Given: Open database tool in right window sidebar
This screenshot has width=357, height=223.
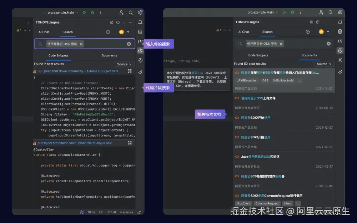Looking at the screenshot, I should pyautogui.click(x=340, y=31).
